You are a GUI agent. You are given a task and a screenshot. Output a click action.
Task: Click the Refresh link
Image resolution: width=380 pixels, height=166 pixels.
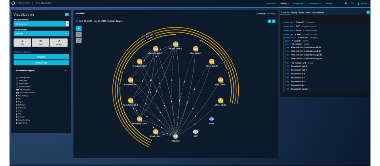(x=260, y=13)
